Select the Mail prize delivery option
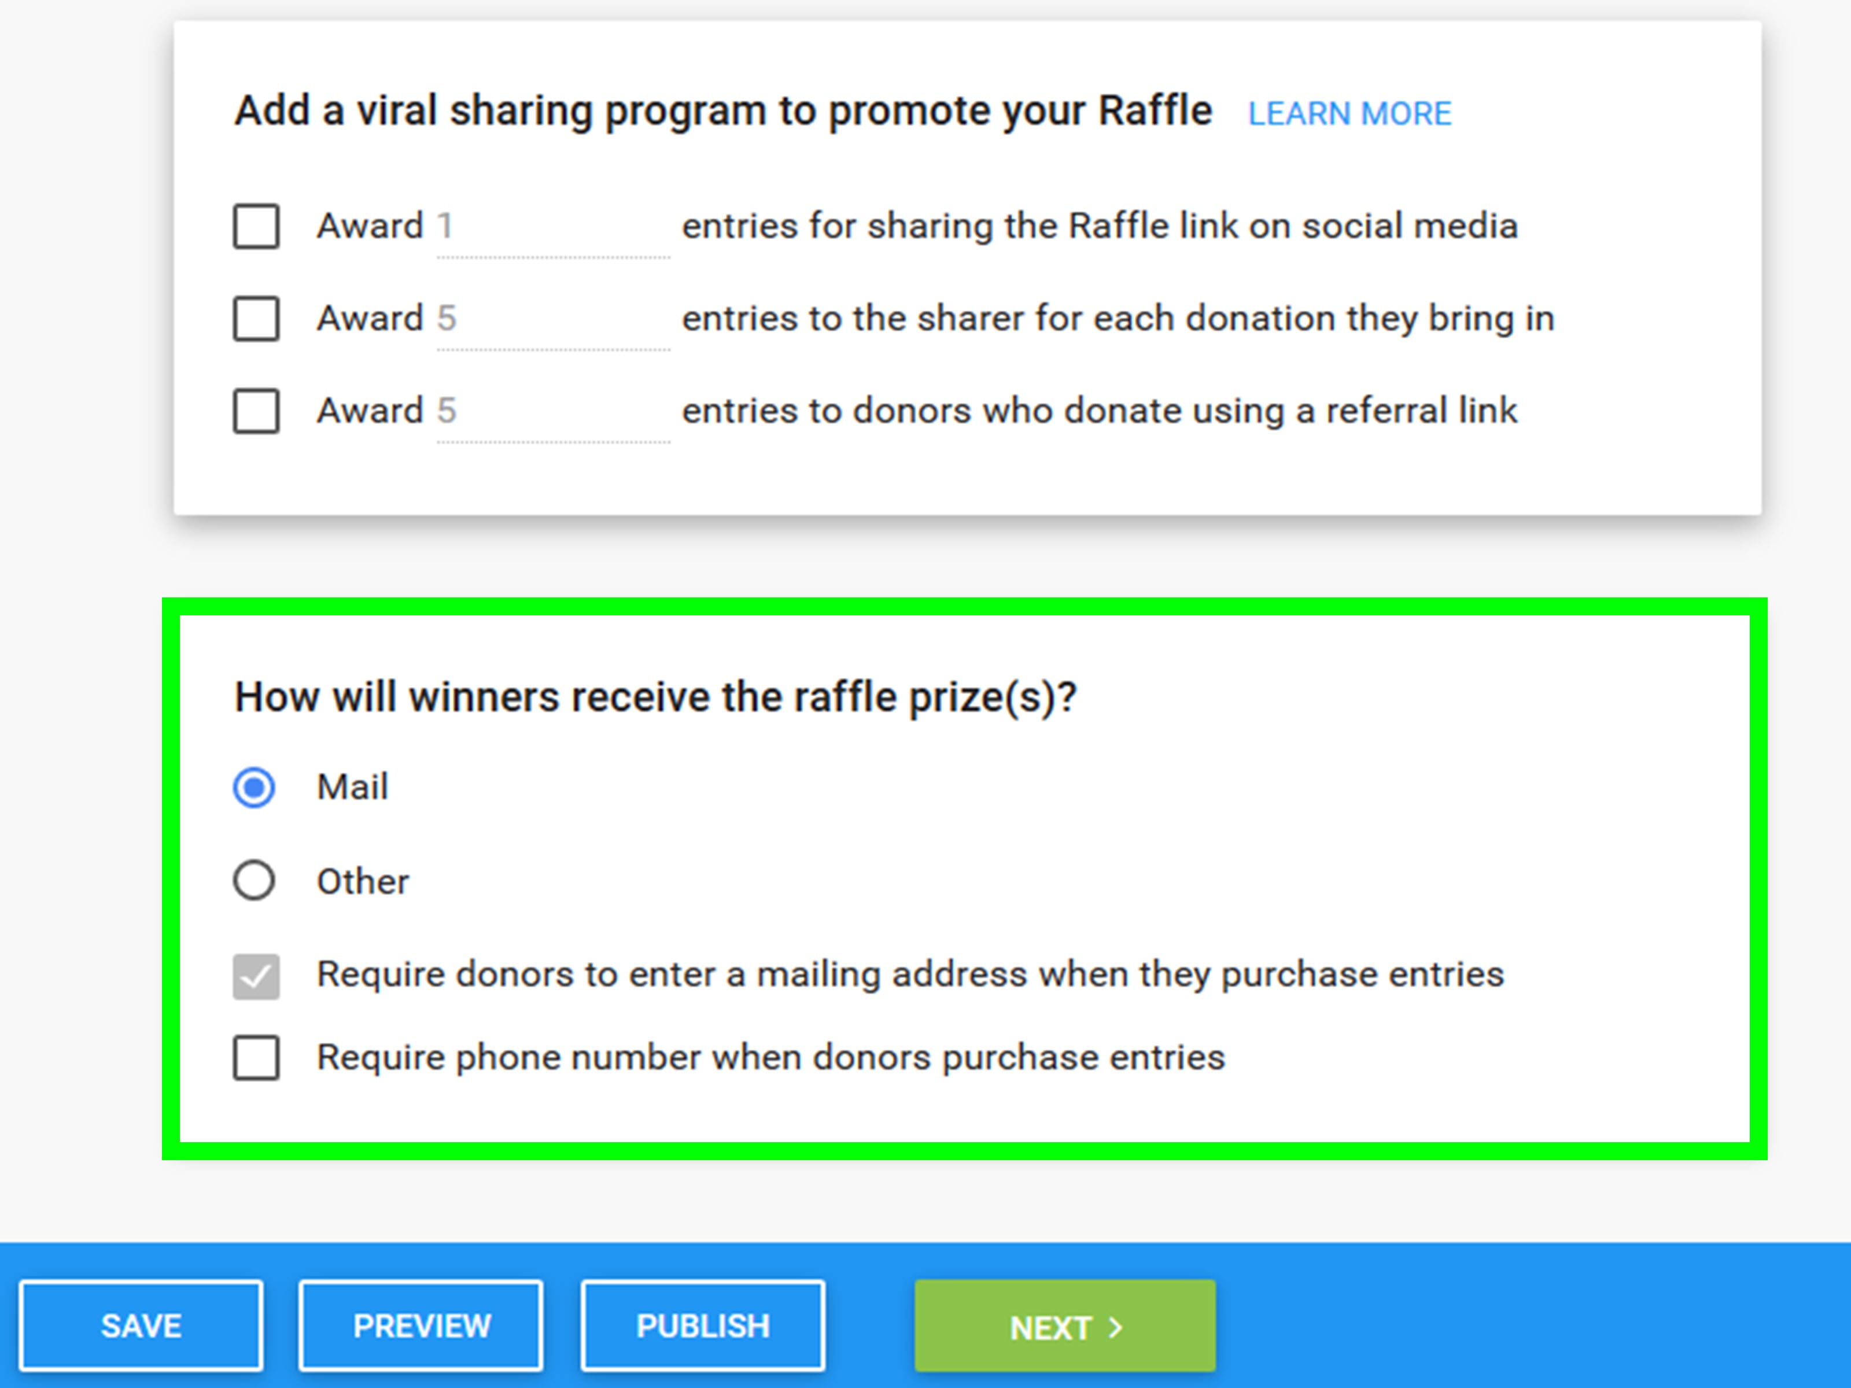 tap(253, 787)
